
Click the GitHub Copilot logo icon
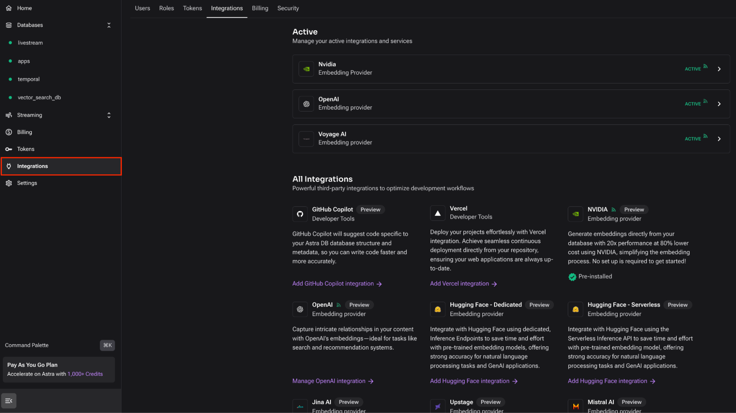pyautogui.click(x=300, y=214)
